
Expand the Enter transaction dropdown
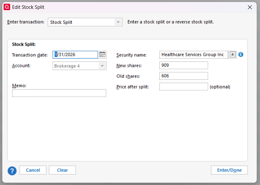(x=118, y=22)
